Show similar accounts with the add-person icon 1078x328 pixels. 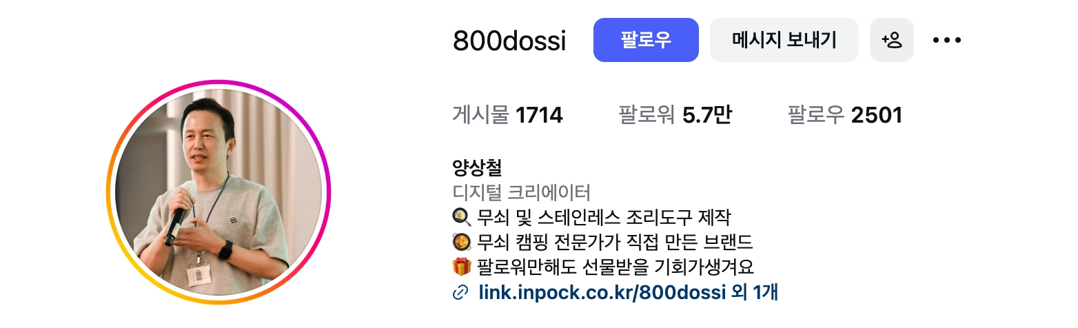click(x=892, y=40)
